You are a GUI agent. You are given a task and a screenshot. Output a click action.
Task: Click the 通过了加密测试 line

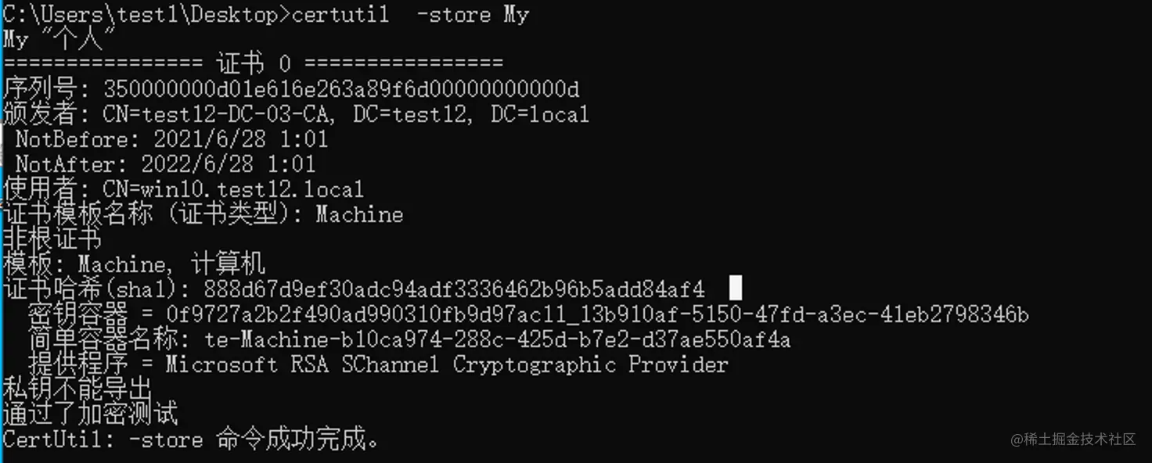(x=90, y=413)
